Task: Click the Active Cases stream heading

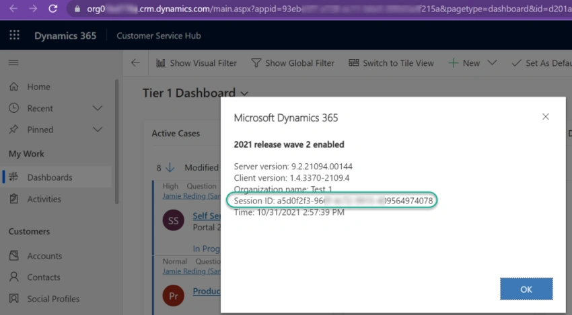Action: (176, 133)
